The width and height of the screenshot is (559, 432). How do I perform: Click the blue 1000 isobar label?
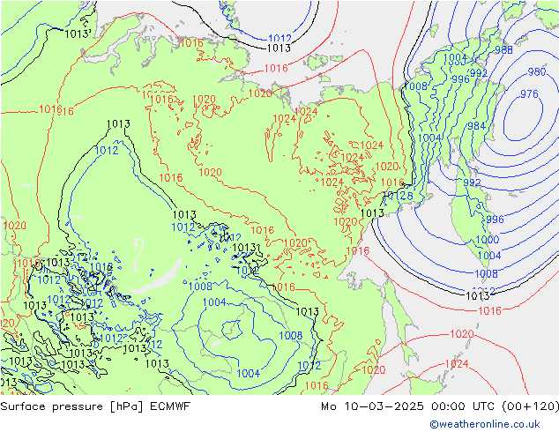pyautogui.click(x=488, y=240)
